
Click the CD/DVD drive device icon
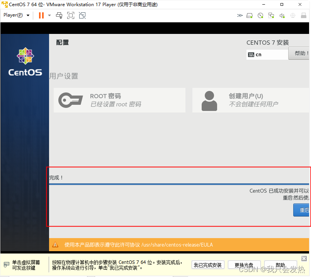(260, 15)
